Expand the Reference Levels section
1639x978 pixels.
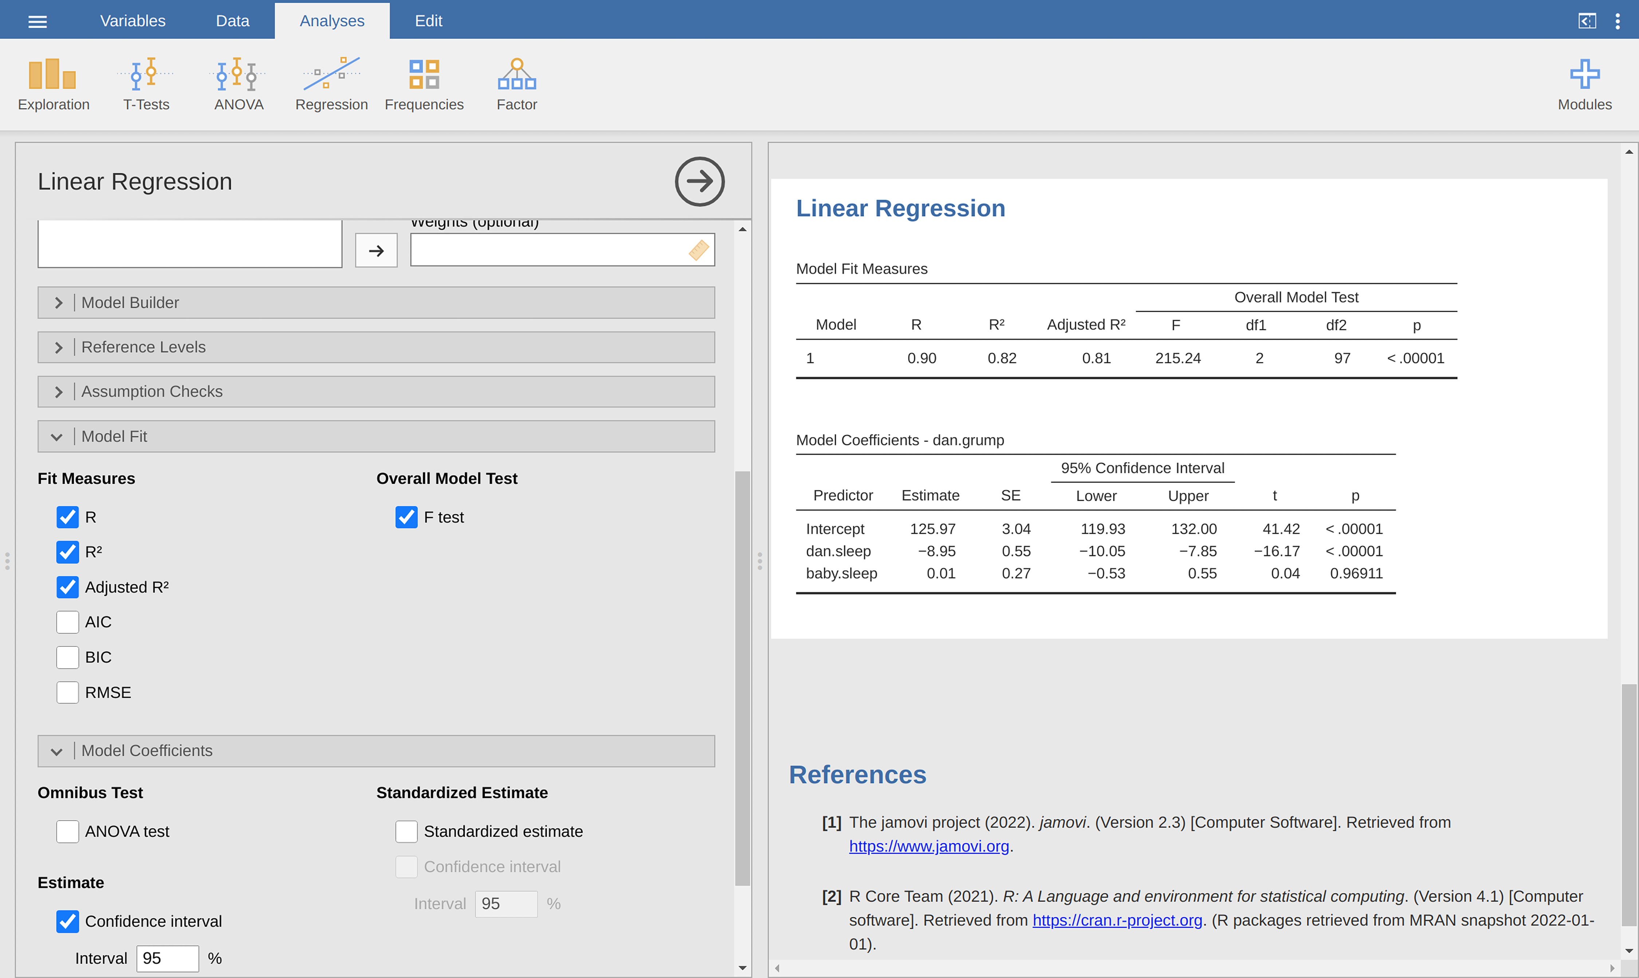point(376,347)
